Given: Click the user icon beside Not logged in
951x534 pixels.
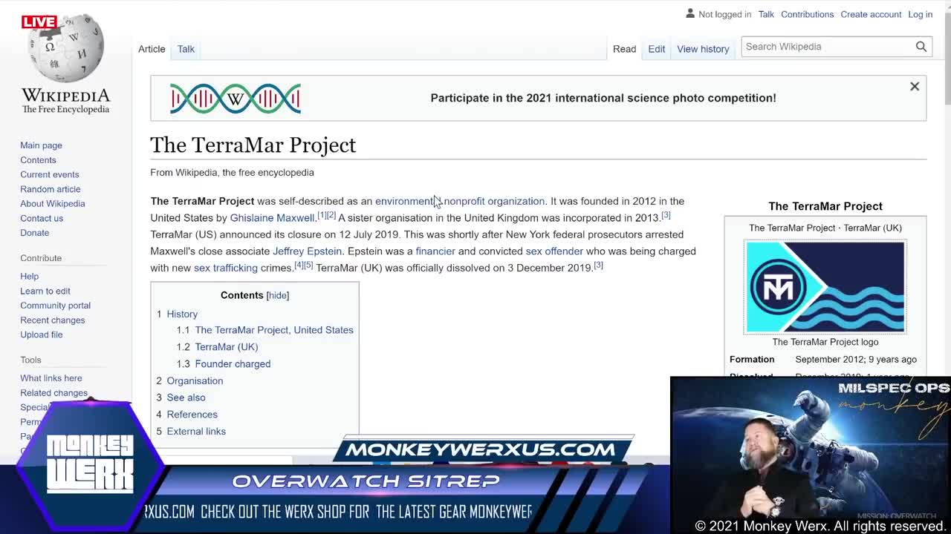Looking at the screenshot, I should [x=690, y=13].
